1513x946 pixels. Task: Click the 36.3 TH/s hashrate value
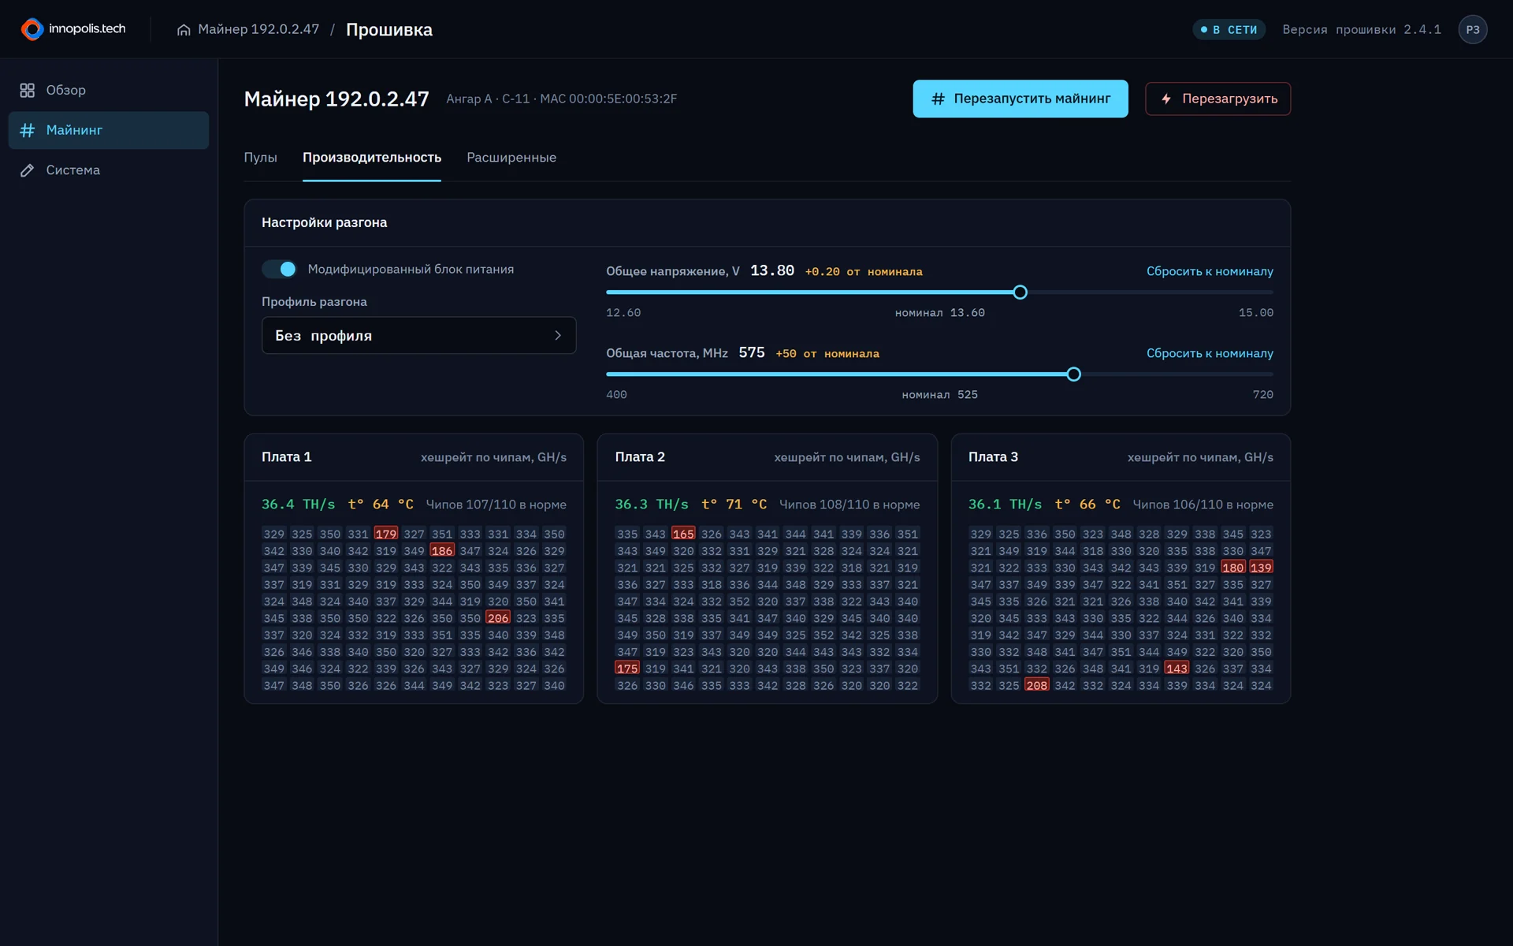652,505
